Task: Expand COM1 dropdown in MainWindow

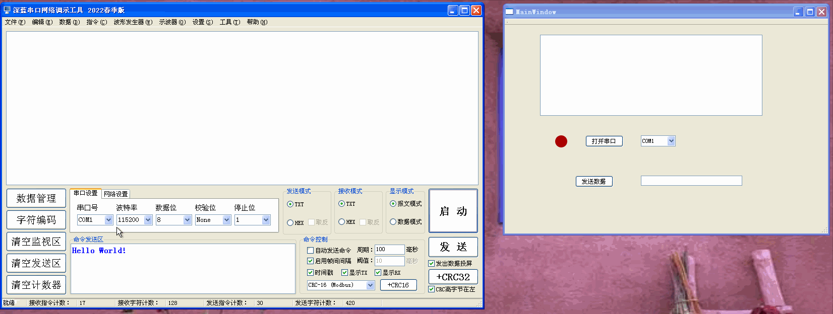Action: [671, 141]
